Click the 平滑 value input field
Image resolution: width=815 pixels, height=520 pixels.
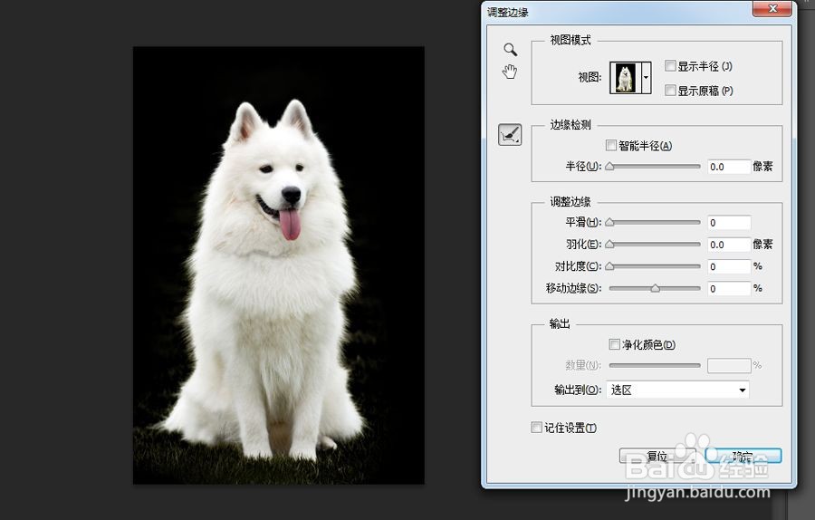coord(729,223)
